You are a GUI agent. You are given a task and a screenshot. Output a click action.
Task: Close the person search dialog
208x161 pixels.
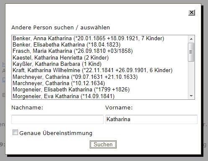192,13
